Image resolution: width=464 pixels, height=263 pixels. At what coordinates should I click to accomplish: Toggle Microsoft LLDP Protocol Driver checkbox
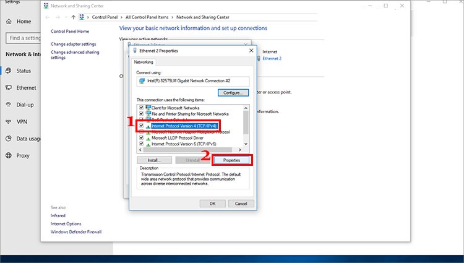[142, 138]
